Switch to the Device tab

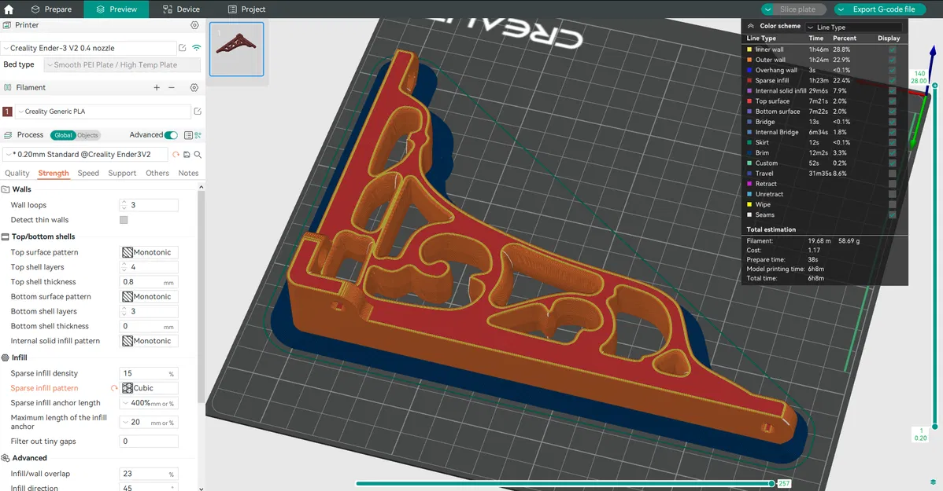181,9
